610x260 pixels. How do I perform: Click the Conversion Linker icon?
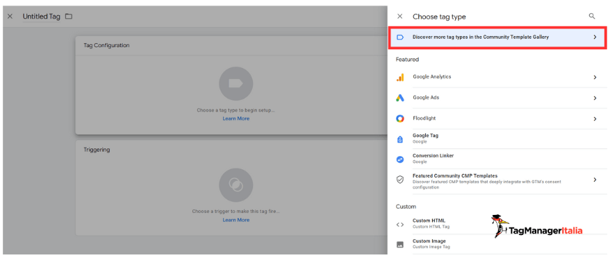pyautogui.click(x=400, y=159)
